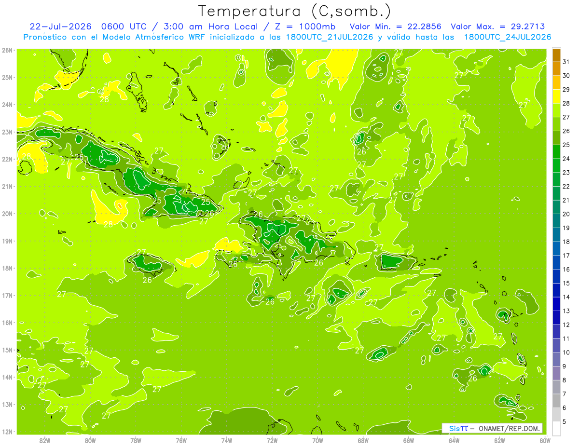Click 'Valor Max. = 29.2713' text
Screen dimensions: 579x447
pos(498,27)
